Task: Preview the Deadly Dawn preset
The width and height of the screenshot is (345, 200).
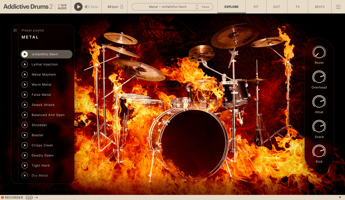Action: pos(25,155)
